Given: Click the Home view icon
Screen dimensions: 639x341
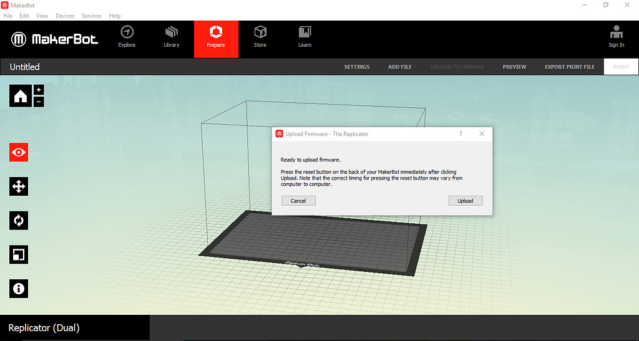Looking at the screenshot, I should coord(20,96).
